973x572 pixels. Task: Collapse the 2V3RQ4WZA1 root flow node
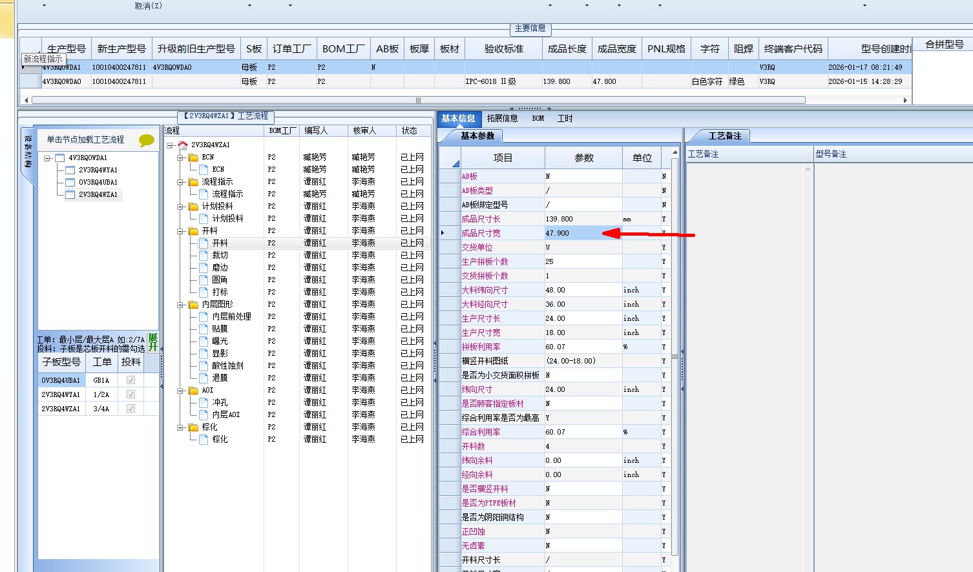coord(170,145)
